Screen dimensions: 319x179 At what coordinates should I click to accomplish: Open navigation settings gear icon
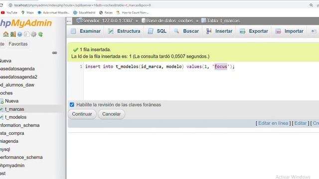pyautogui.click(x=33, y=34)
